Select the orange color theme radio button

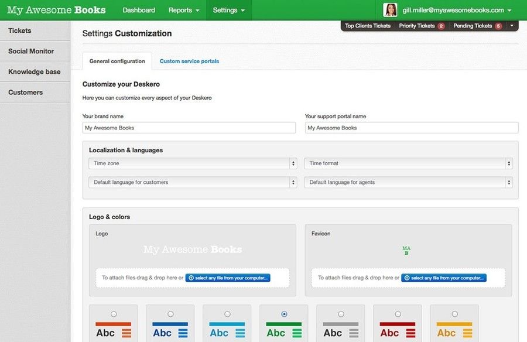tap(114, 314)
